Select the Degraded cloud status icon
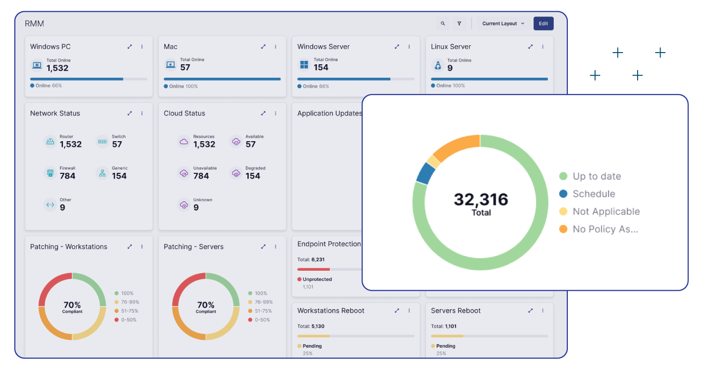 pos(236,173)
